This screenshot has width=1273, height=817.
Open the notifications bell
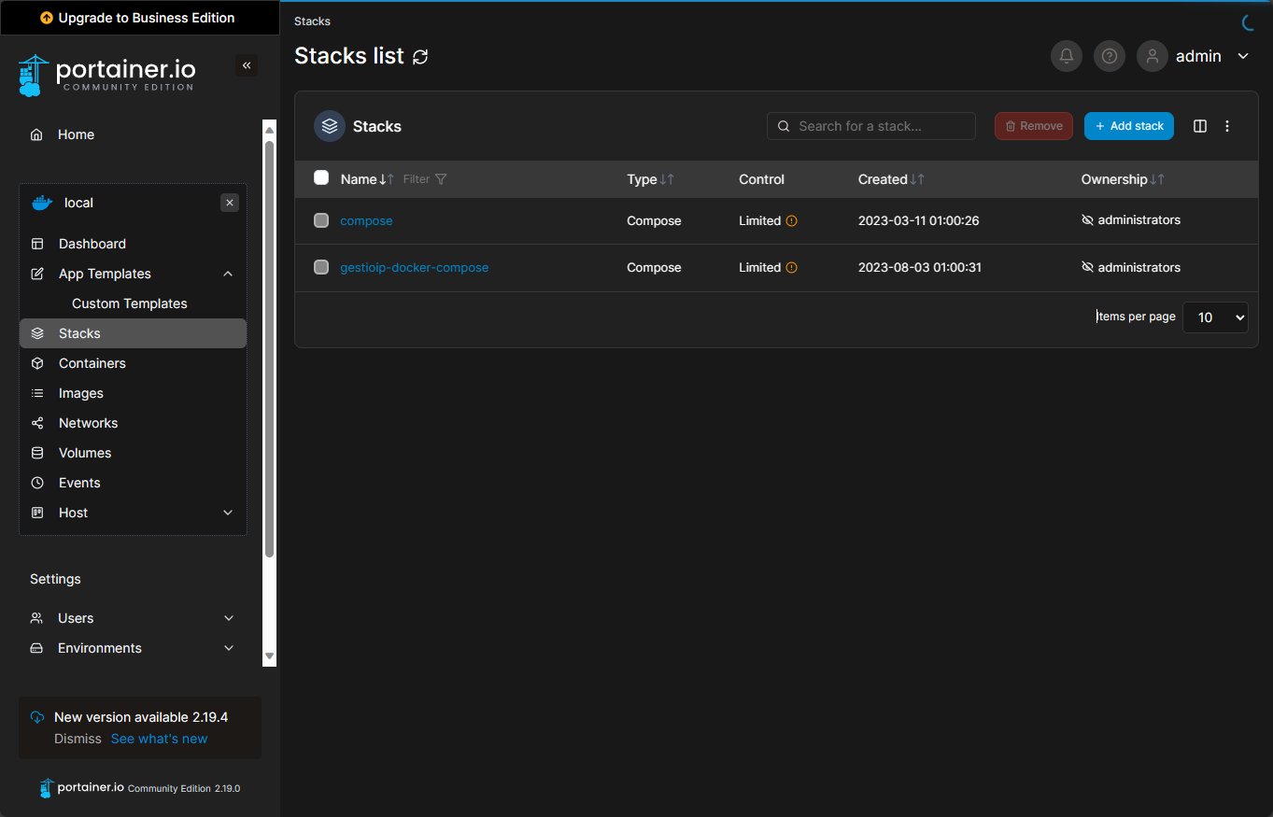tap(1067, 56)
